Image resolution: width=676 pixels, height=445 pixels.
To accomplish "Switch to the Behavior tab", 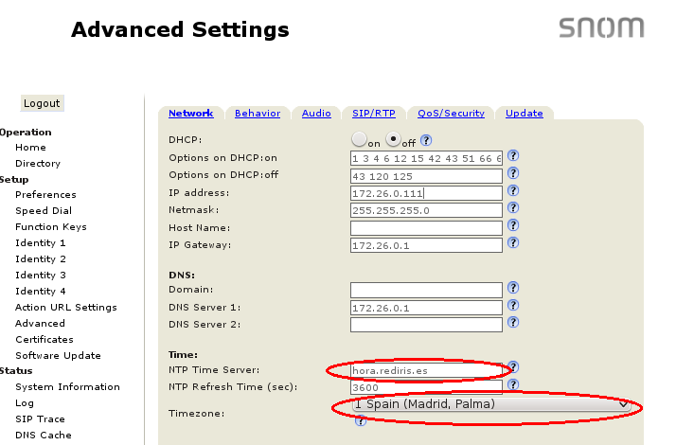I will click(x=258, y=114).
